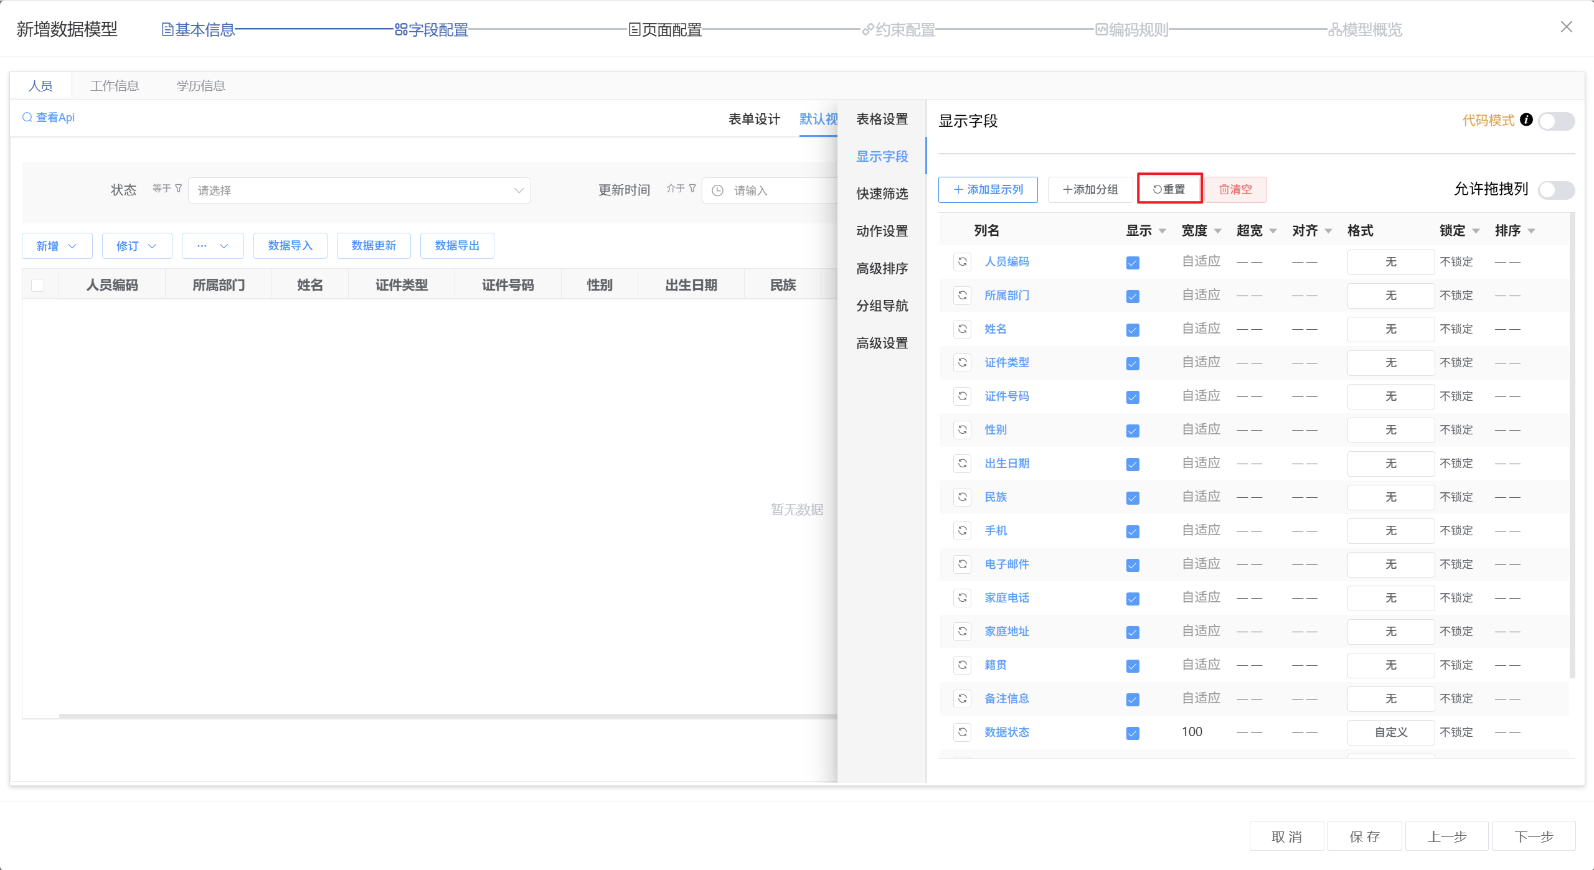Click the sort arrow on 显示 column header

[x=1162, y=232]
